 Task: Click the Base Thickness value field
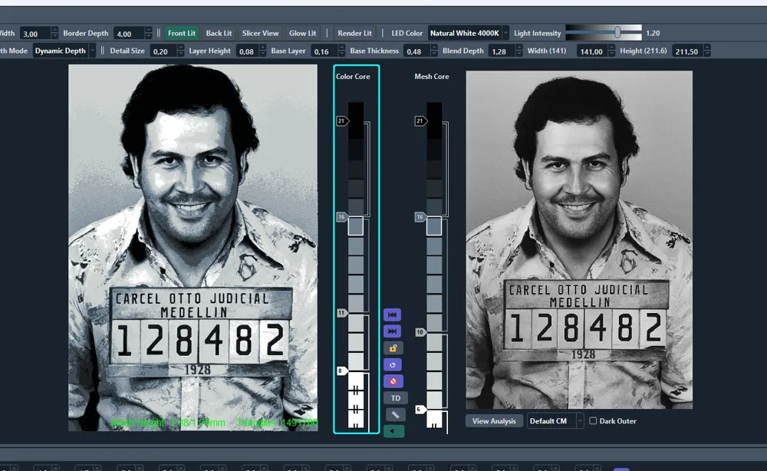417,51
